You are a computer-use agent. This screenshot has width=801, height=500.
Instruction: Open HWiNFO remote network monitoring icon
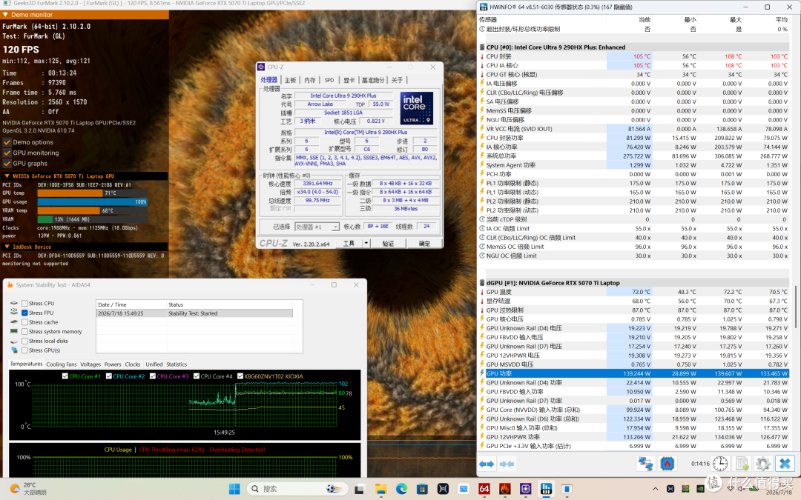pos(646,464)
